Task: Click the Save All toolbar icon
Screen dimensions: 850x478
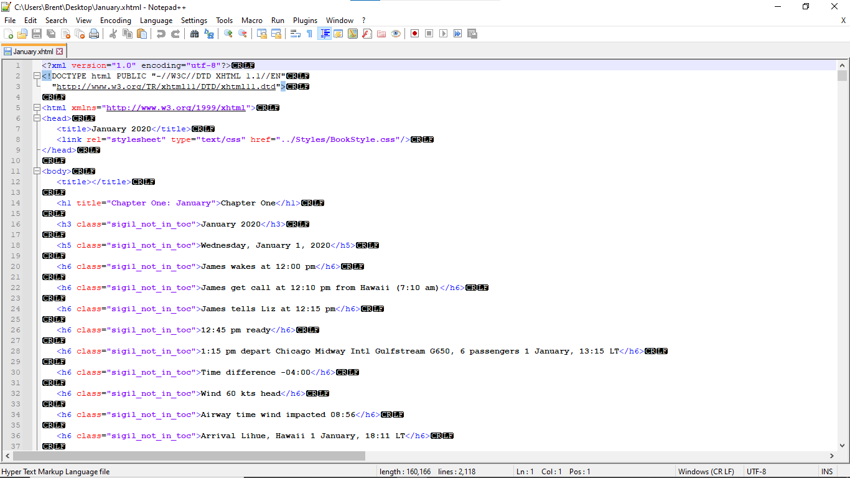Action: click(x=51, y=34)
